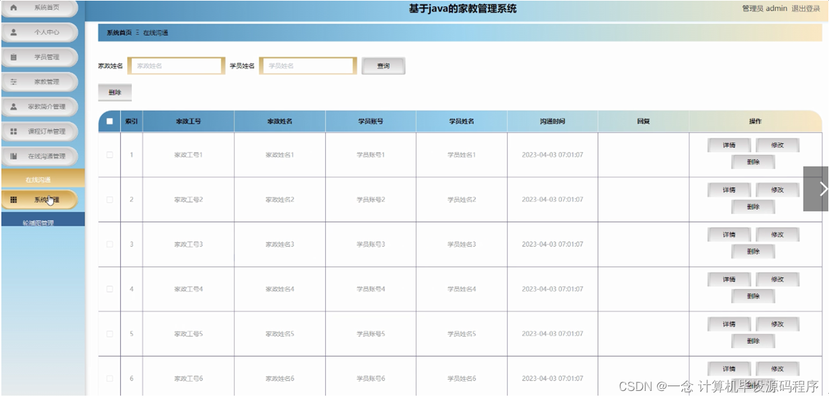The height and width of the screenshot is (399, 829).
Task: Click the 退出登录 logout link
Action: pos(805,9)
